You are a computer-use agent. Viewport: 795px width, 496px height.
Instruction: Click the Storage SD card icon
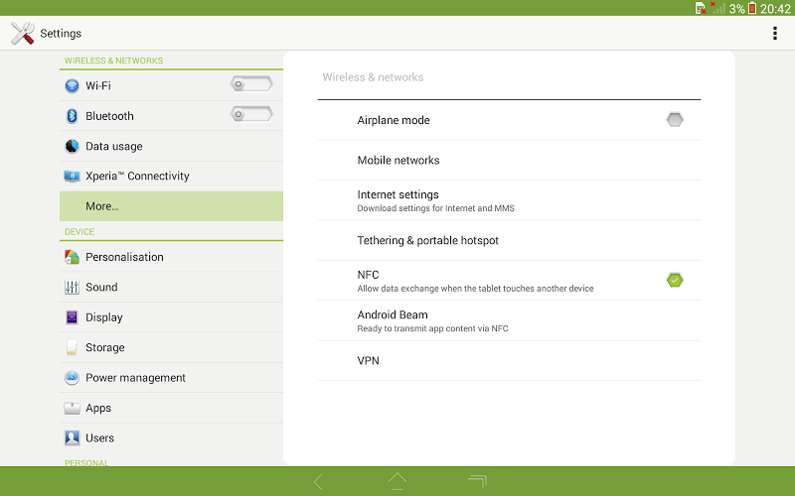[72, 348]
